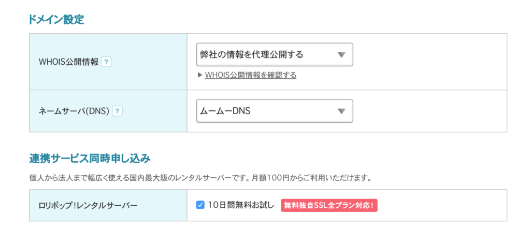The height and width of the screenshot is (241, 518).
Task: Open the help icon beside WHOIS公開情報
Action: tap(106, 62)
